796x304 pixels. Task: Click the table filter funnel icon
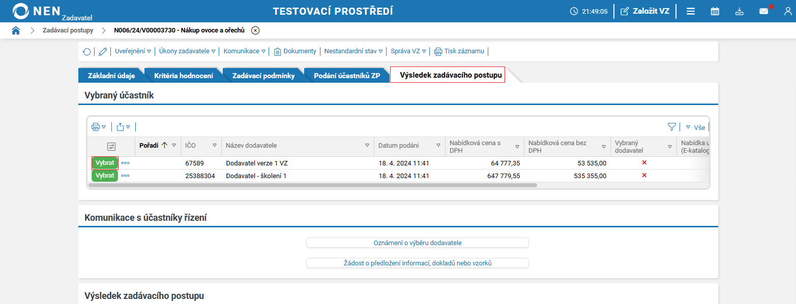coord(672,127)
